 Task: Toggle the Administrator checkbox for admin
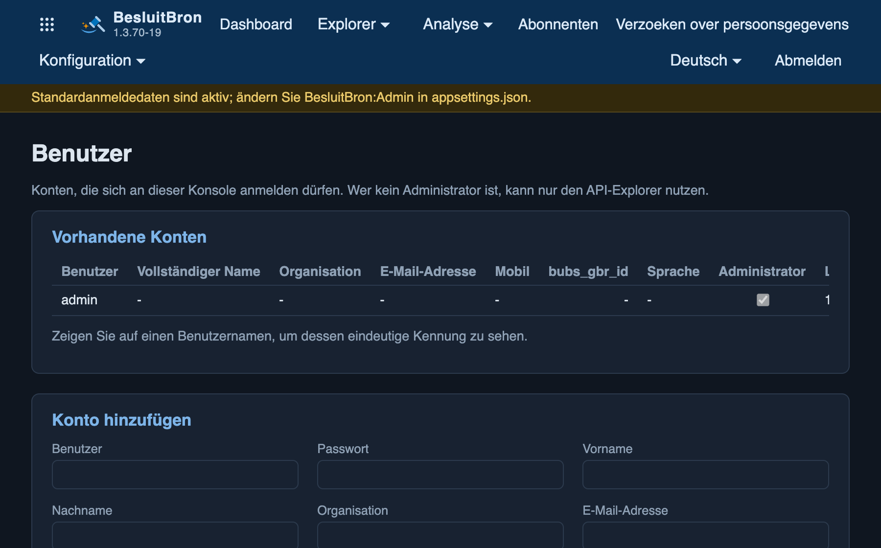tap(763, 300)
